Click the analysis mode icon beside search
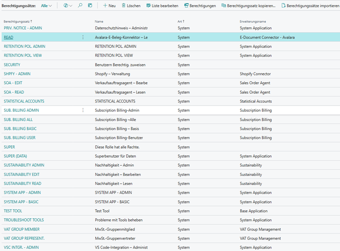340x251 pixels. click(90, 6)
